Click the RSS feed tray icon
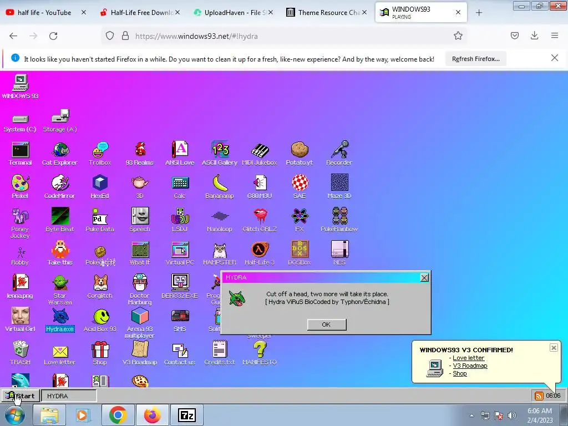 (x=539, y=396)
